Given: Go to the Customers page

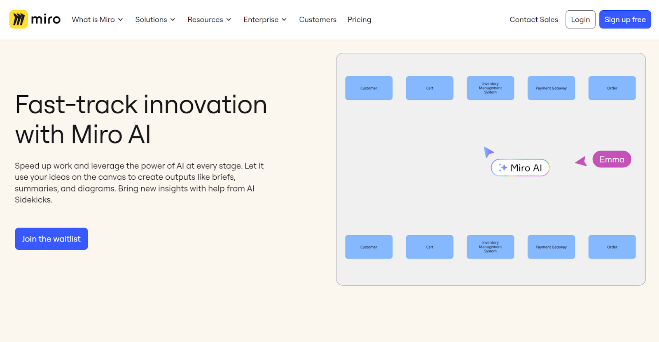Looking at the screenshot, I should coord(318,20).
